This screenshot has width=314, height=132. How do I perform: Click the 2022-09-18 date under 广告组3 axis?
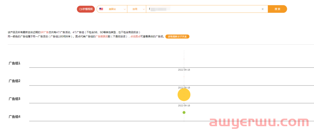pyautogui.click(x=184, y=106)
